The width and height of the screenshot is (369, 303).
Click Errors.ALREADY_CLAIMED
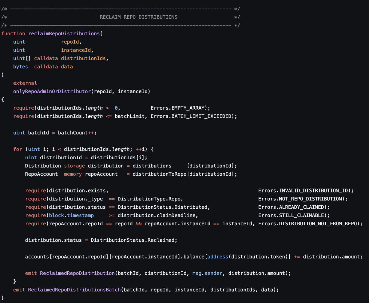pyautogui.click(x=291, y=208)
